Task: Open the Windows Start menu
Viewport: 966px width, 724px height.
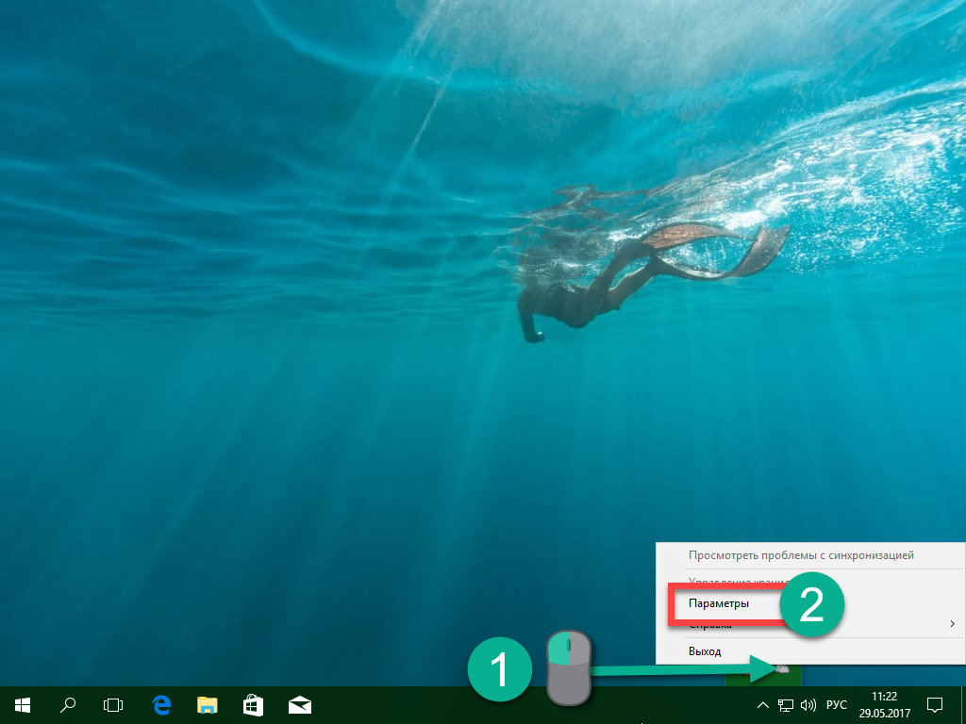Action: coord(23,704)
